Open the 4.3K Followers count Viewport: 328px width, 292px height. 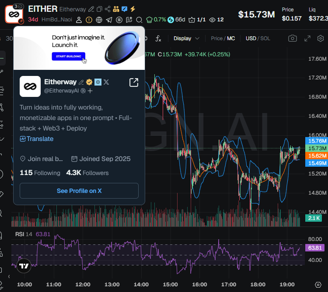coord(87,173)
